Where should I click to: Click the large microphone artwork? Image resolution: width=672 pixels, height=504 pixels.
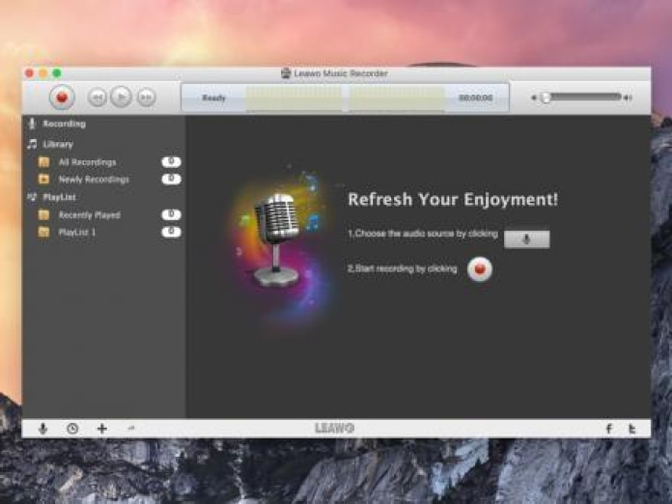tap(278, 242)
